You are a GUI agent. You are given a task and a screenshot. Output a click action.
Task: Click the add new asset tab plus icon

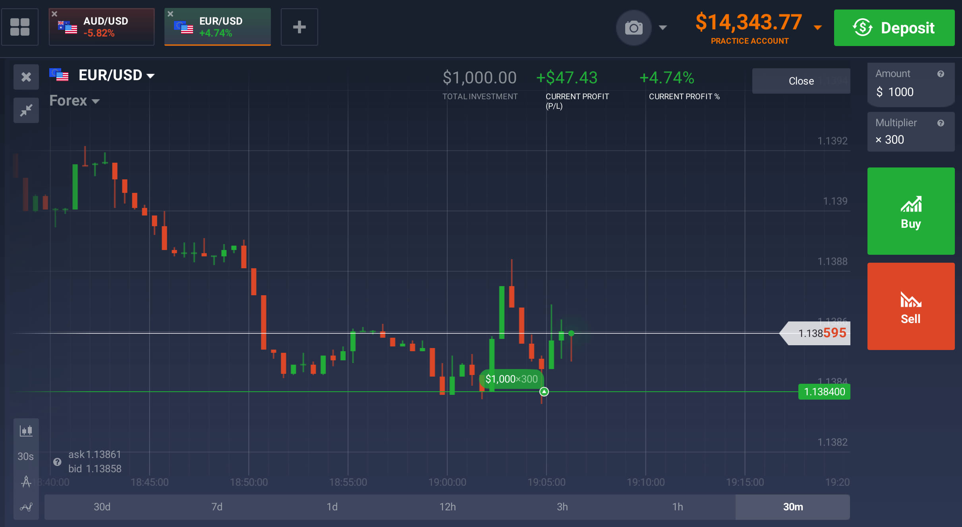(x=299, y=27)
